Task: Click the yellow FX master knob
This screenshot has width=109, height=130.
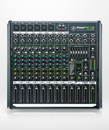Action: (x=72, y=78)
